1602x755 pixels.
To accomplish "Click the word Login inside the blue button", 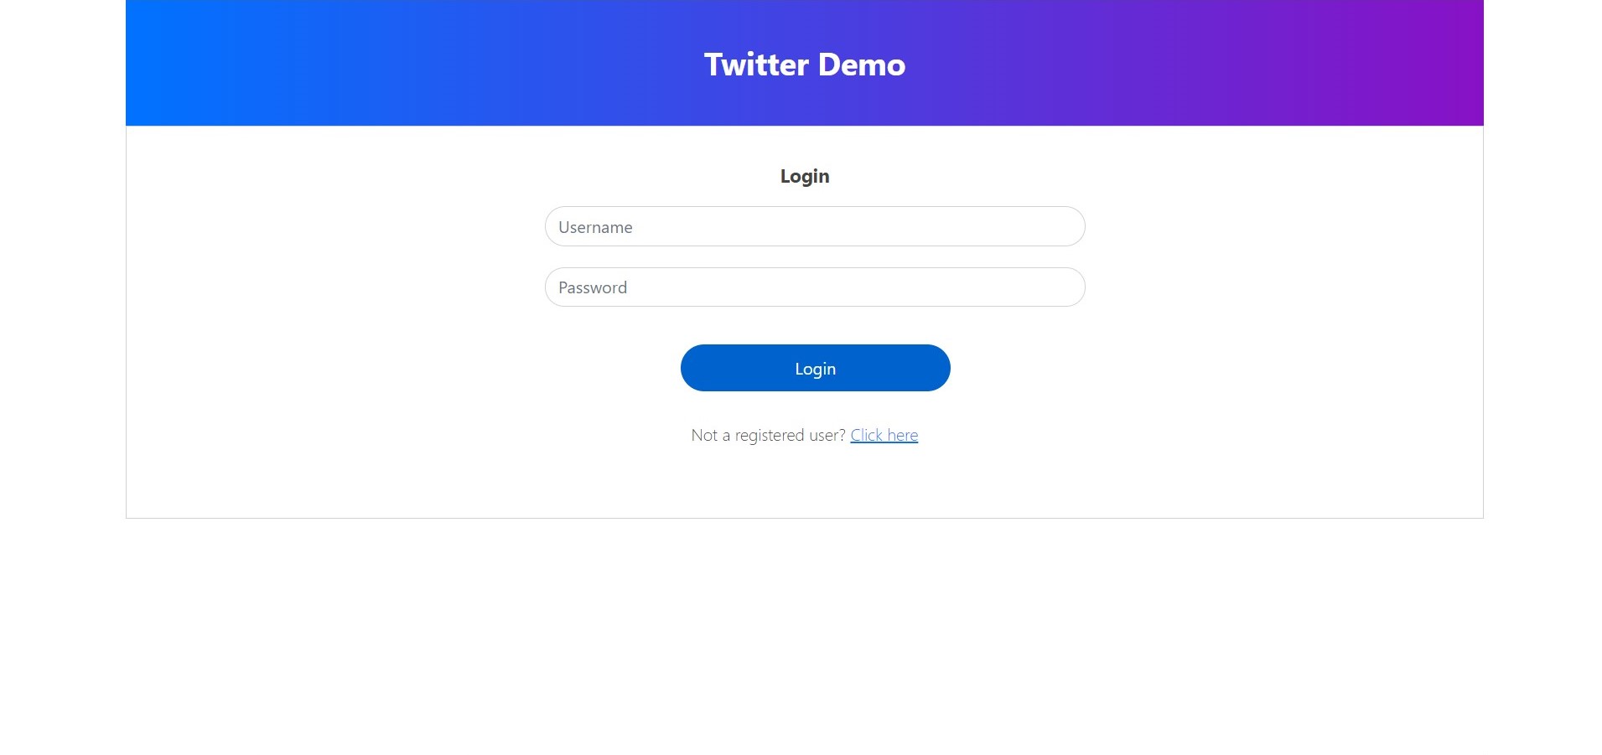I will click(x=815, y=369).
